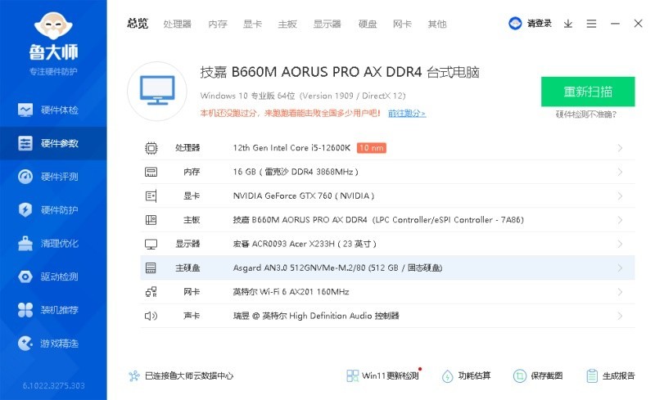Screen dimensions: 655x400
Task: Open Win11更新检测 tool
Action: point(382,375)
